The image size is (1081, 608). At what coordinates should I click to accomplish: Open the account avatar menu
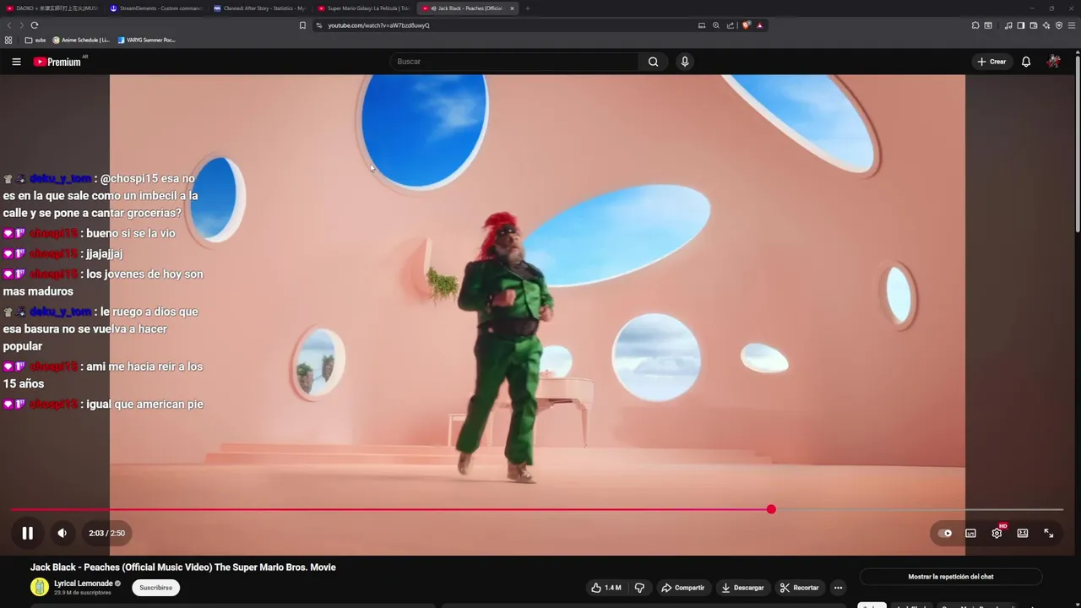click(1053, 62)
